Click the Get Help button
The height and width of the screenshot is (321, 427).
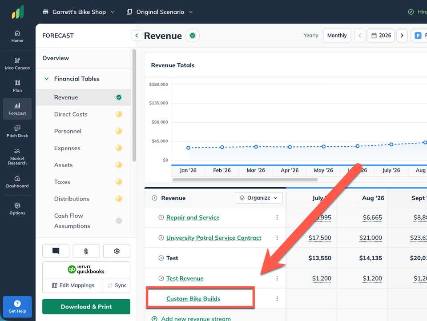click(17, 307)
